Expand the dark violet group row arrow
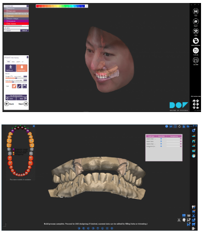The width and height of the screenshot is (203, 239). (5, 18)
